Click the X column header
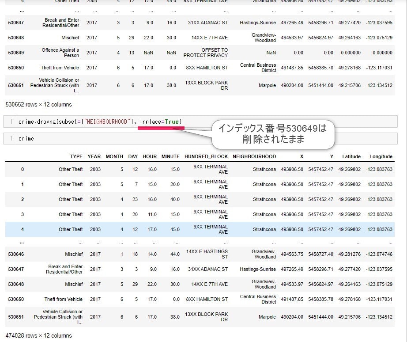407x342 pixels. click(x=301, y=156)
